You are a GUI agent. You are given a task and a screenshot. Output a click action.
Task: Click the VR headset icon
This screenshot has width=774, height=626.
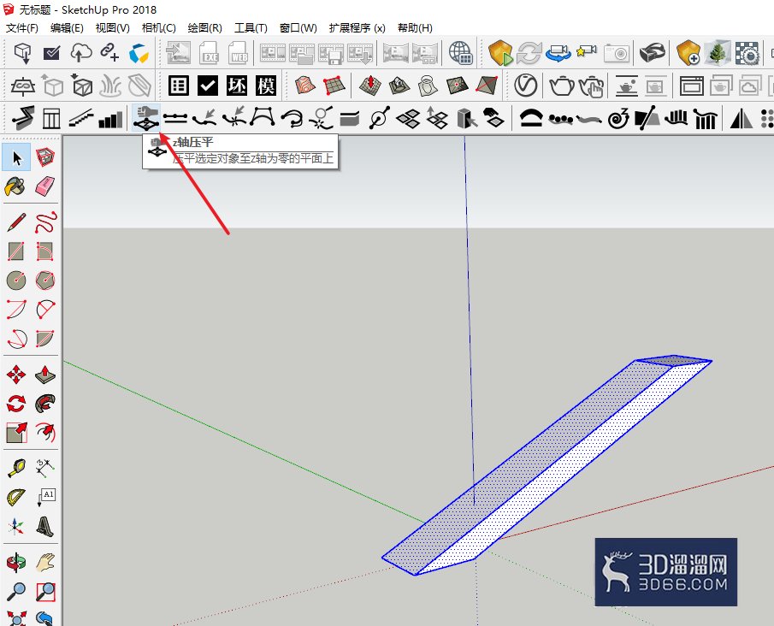pos(652,52)
